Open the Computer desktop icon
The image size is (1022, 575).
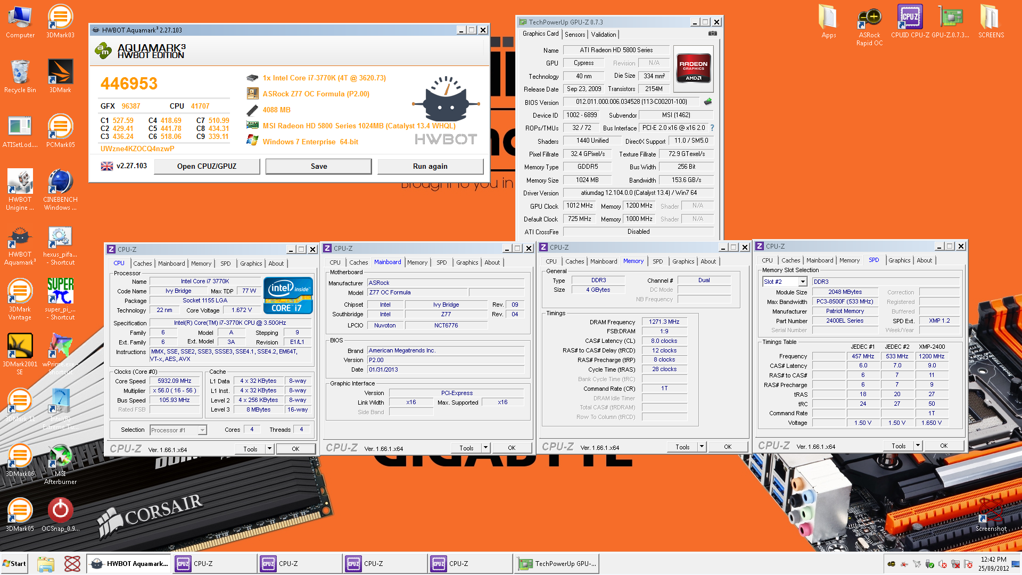[x=20, y=22]
